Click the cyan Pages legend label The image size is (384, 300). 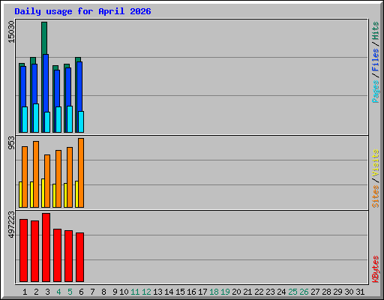tap(375, 91)
